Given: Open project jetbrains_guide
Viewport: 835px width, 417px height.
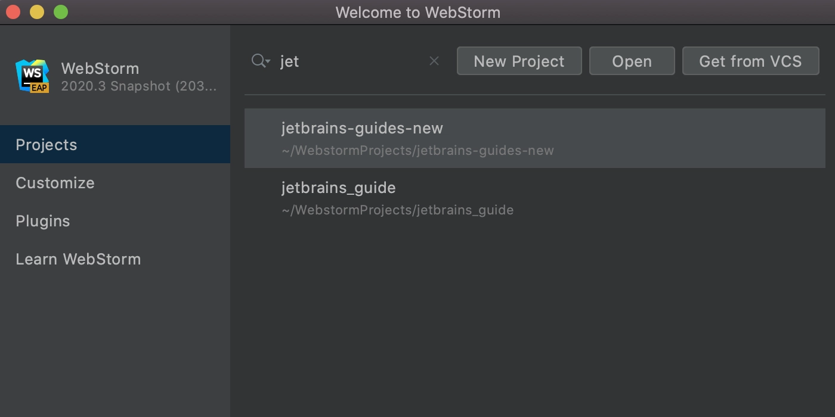Looking at the screenshot, I should 535,198.
